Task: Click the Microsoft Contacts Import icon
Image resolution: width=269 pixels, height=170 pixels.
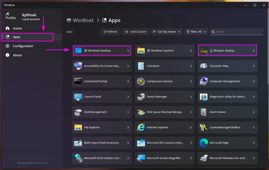Action: (141, 143)
